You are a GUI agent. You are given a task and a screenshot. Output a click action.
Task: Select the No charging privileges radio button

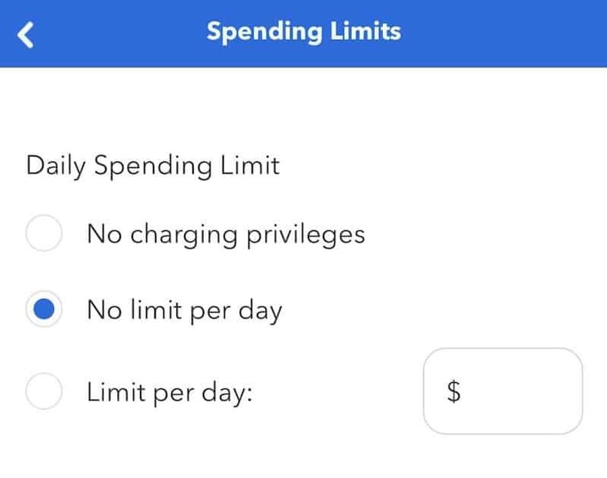42,234
